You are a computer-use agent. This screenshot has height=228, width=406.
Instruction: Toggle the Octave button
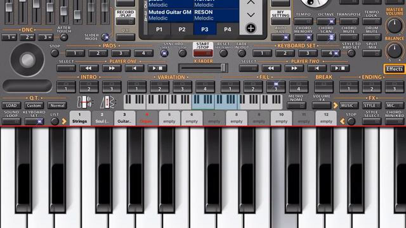[x=326, y=21]
